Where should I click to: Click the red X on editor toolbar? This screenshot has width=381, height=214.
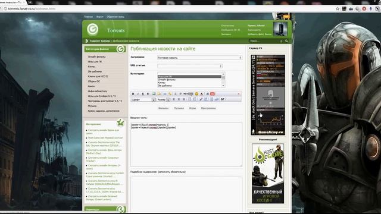tap(239, 94)
